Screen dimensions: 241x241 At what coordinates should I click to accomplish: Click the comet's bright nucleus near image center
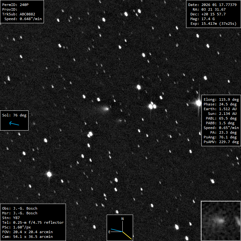click(x=107, y=109)
